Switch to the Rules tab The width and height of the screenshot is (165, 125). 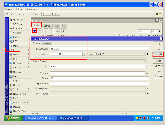56,26
